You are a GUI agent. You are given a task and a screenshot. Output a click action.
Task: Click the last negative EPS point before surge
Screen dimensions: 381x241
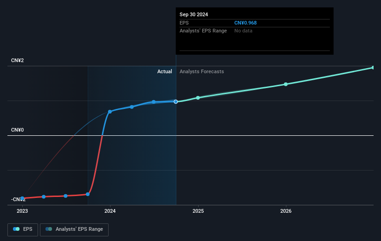tap(88, 194)
